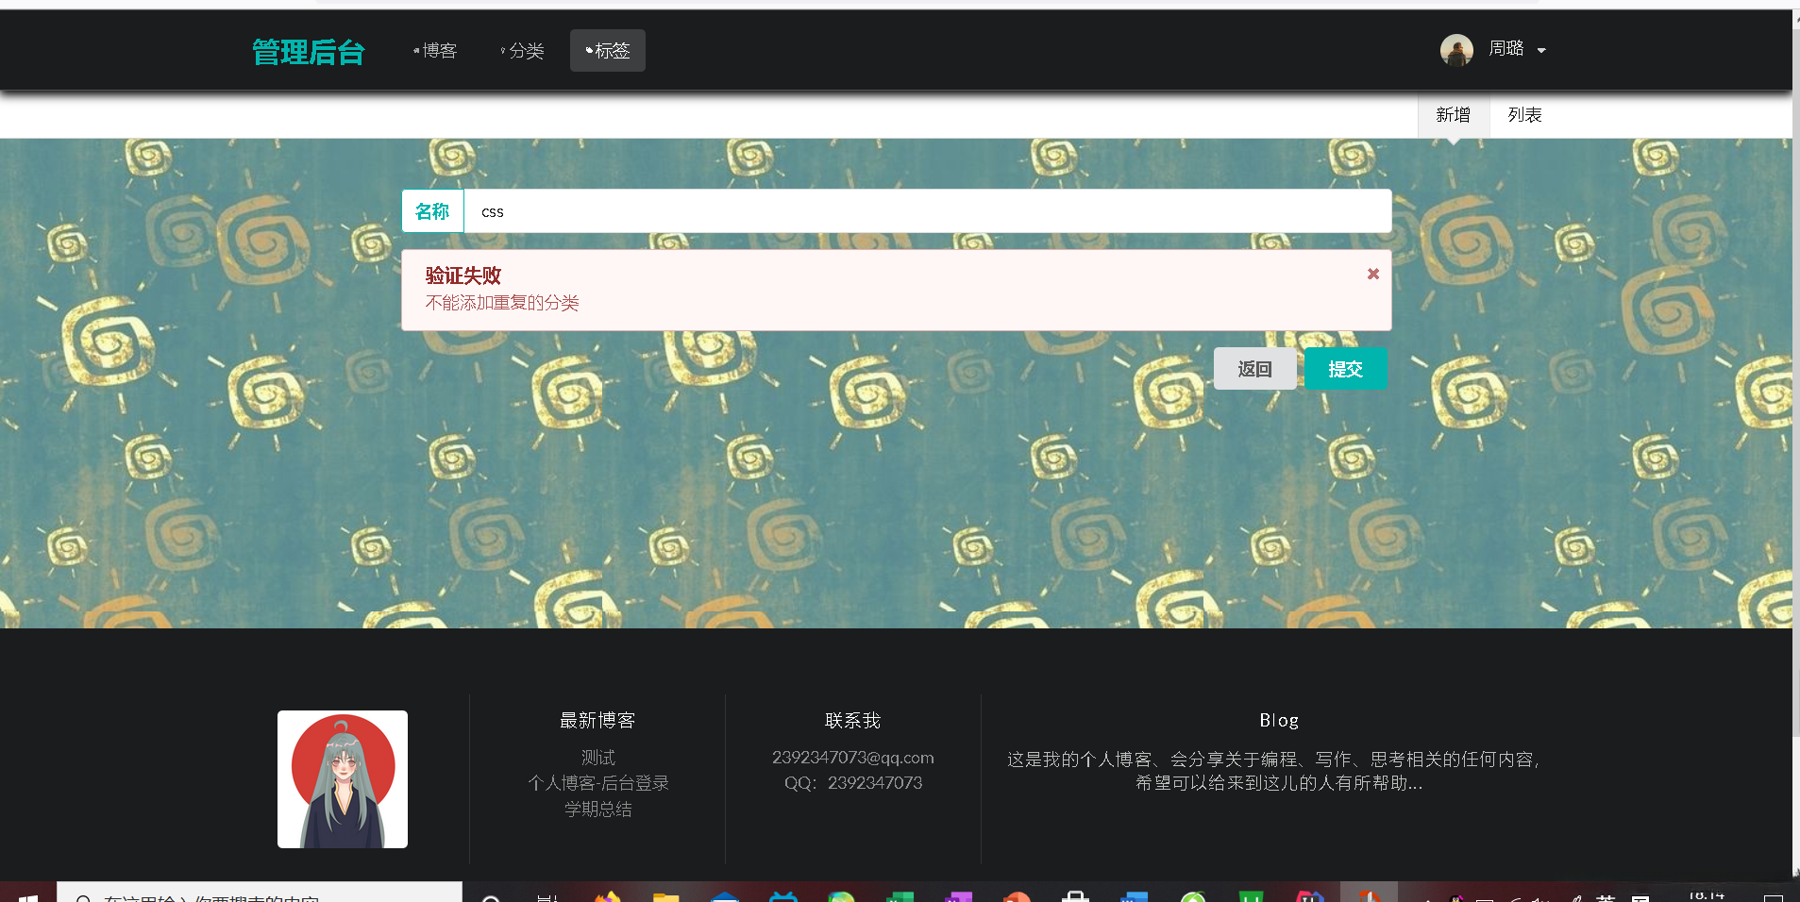Open the 分类 navigation item
1800x902 pixels.
(522, 50)
